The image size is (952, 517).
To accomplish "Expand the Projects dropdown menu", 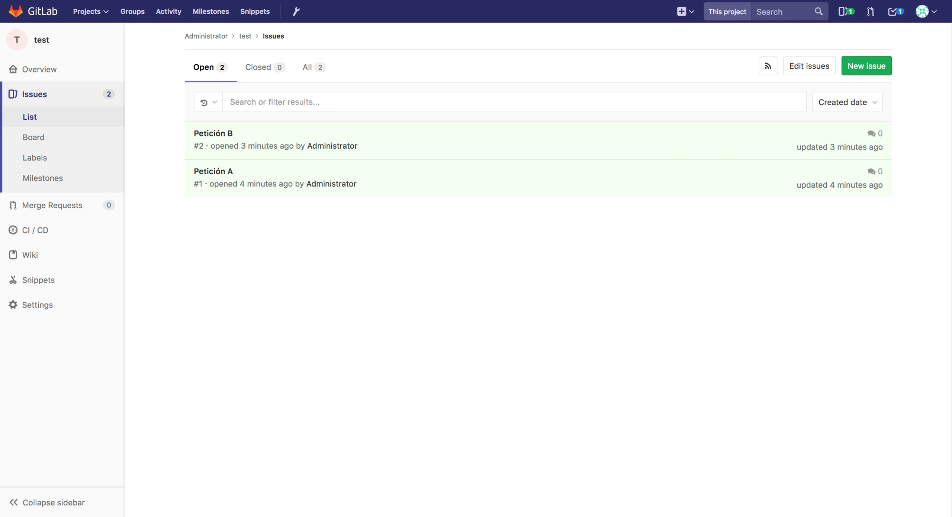I will pos(91,12).
